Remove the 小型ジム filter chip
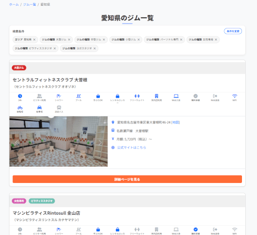The image size is (257, 235). pos(138,40)
